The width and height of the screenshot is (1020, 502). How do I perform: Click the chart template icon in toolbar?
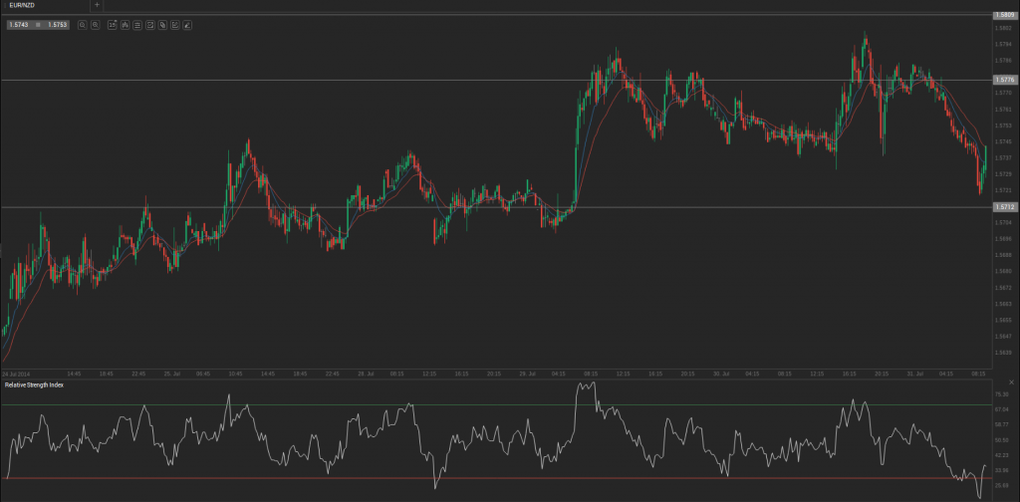(x=149, y=24)
